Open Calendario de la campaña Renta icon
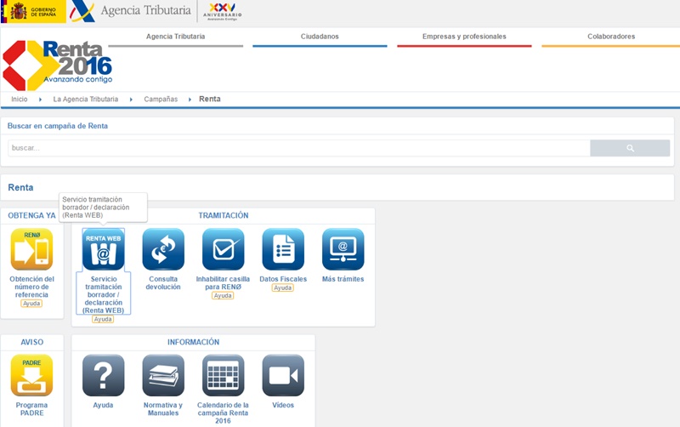Viewport: 680px width, 427px height. pyautogui.click(x=223, y=375)
